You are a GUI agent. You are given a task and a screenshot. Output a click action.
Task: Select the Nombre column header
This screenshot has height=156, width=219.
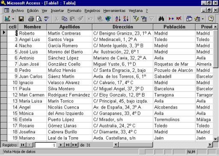pyautogui.click(x=33, y=27)
